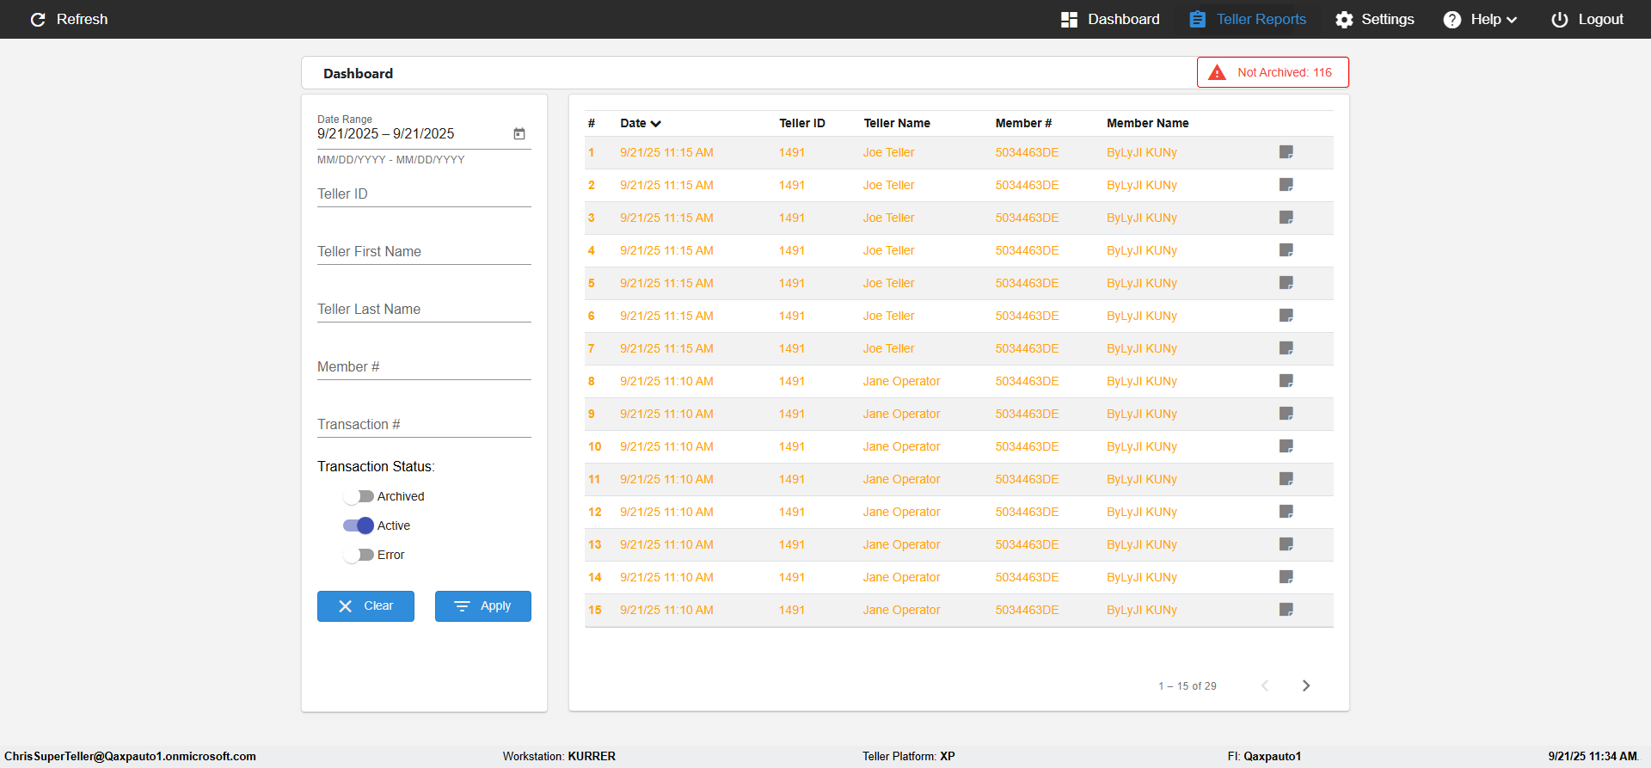Toggle the Archived status switch

[359, 496]
